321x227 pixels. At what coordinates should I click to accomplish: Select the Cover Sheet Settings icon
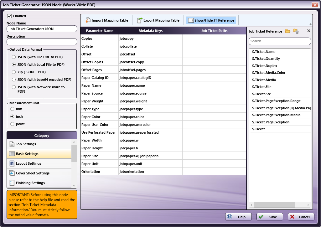tap(12, 173)
